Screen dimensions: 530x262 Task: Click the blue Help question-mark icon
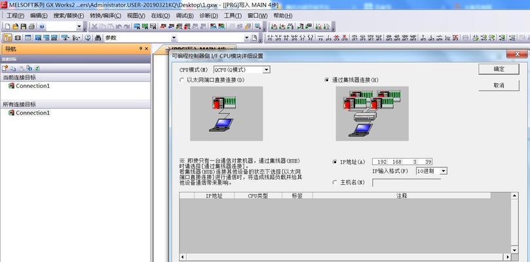(42, 26)
